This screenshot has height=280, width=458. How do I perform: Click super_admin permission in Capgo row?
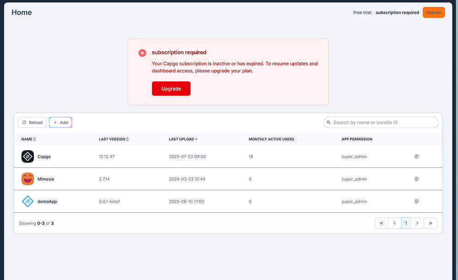coord(354,156)
